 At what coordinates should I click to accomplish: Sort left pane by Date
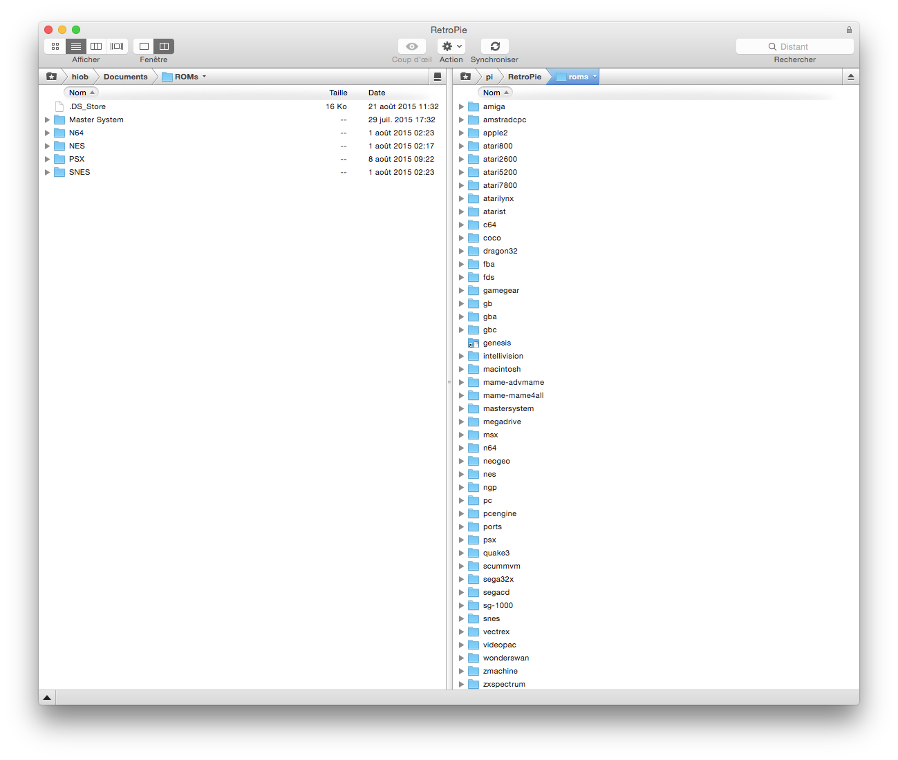click(x=377, y=93)
